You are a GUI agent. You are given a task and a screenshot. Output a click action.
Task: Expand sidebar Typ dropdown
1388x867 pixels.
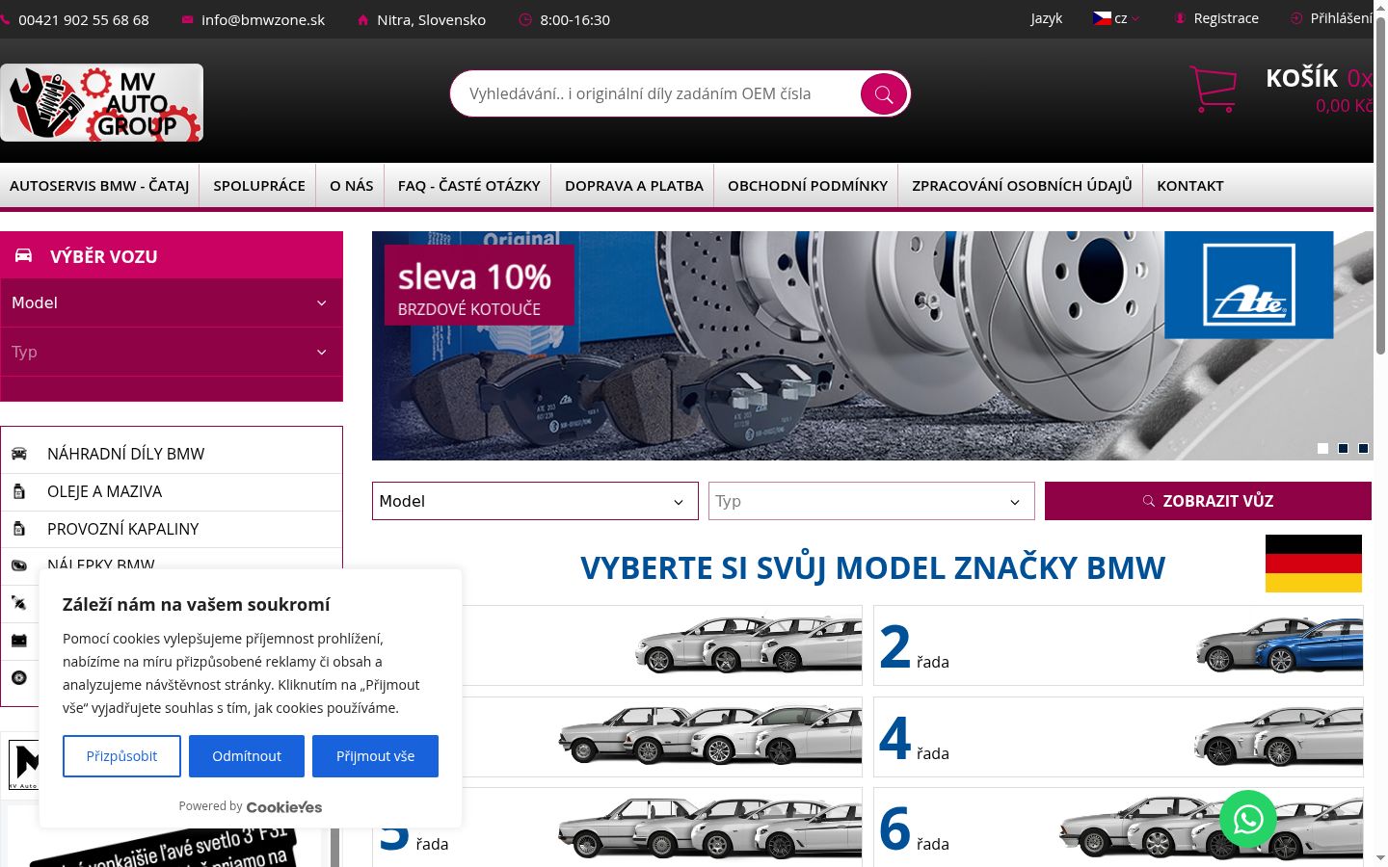tap(172, 352)
